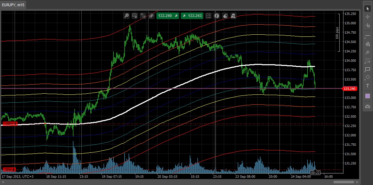Click the red 180m volume label
The height and width of the screenshot is (185, 373).
point(9,170)
